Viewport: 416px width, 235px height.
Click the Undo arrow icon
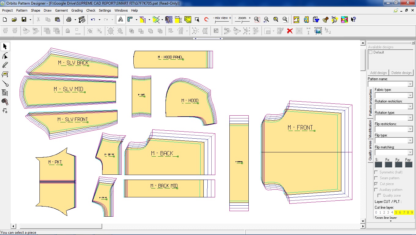[93, 20]
